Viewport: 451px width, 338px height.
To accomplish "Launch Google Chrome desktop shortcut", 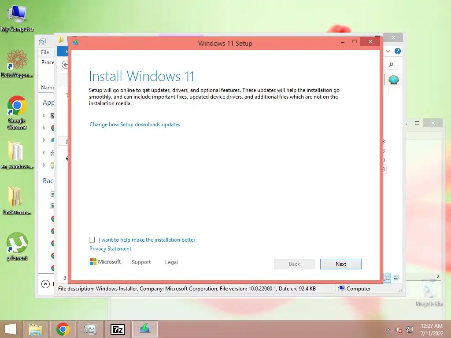I will 17,112.
